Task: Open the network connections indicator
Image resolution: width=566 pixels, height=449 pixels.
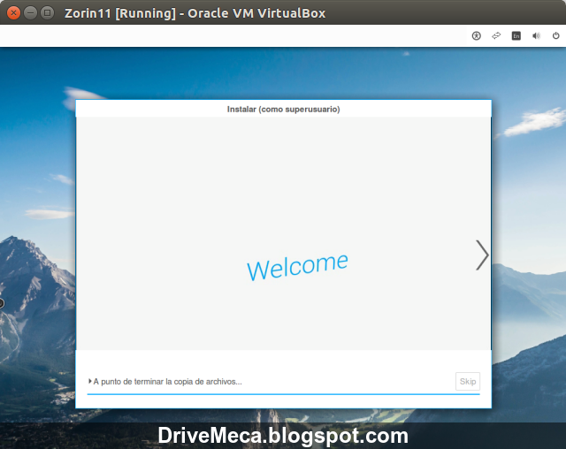Action: tap(496, 35)
